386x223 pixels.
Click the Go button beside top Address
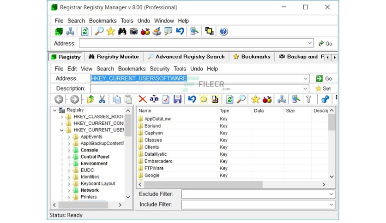[326, 43]
